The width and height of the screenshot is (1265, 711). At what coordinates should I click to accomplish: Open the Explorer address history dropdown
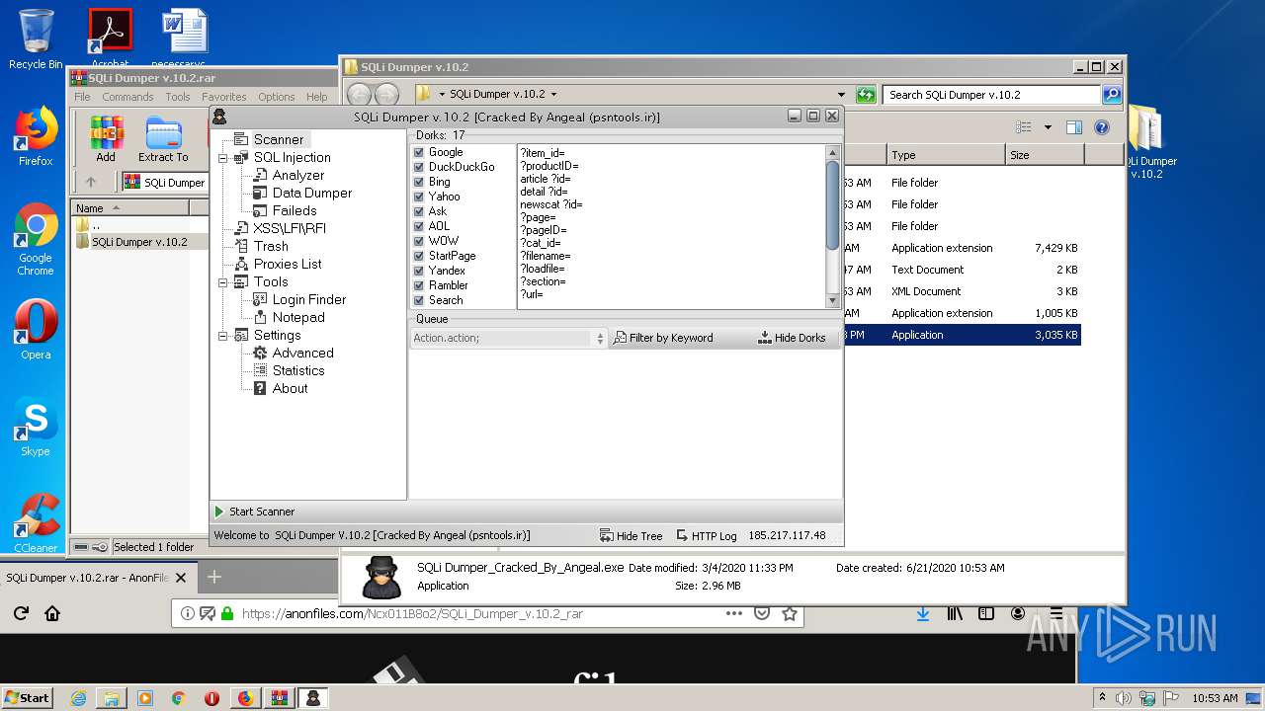click(x=841, y=95)
